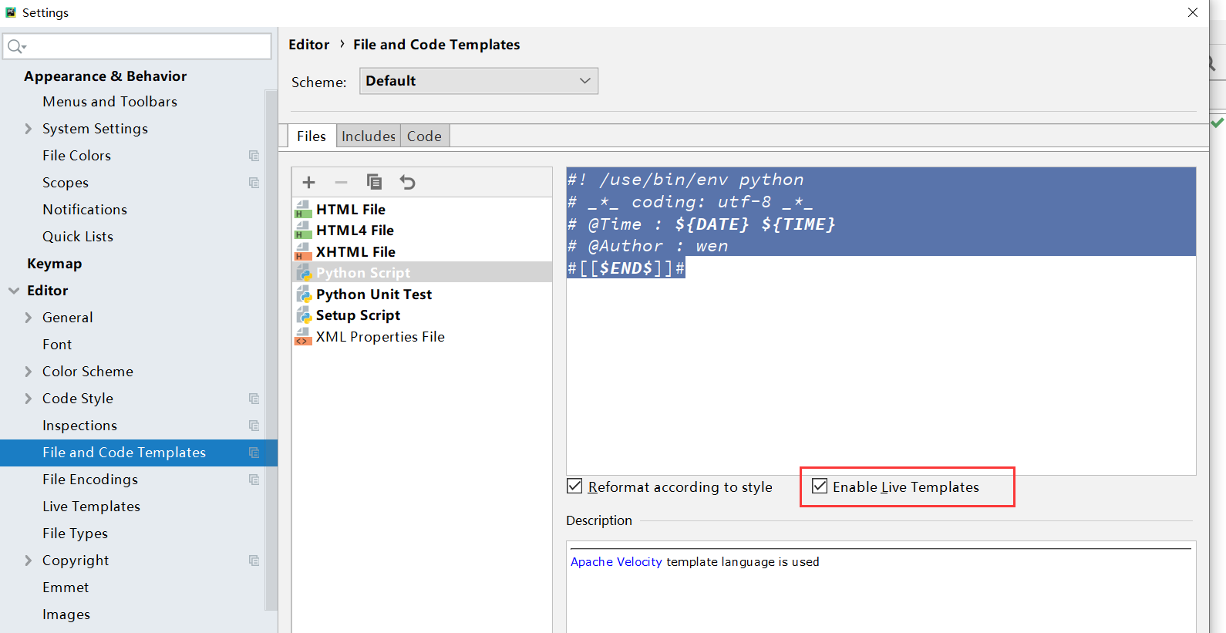The height and width of the screenshot is (633, 1226).
Task: Open the Apache Velocity link
Action: pos(615,562)
